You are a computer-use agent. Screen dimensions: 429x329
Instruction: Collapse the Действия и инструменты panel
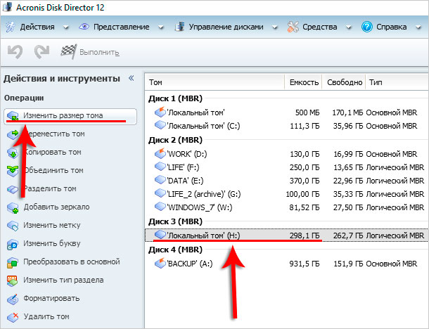[x=132, y=78]
